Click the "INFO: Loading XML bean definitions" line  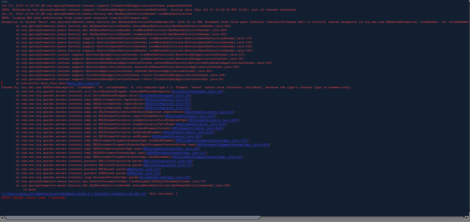click(75, 18)
